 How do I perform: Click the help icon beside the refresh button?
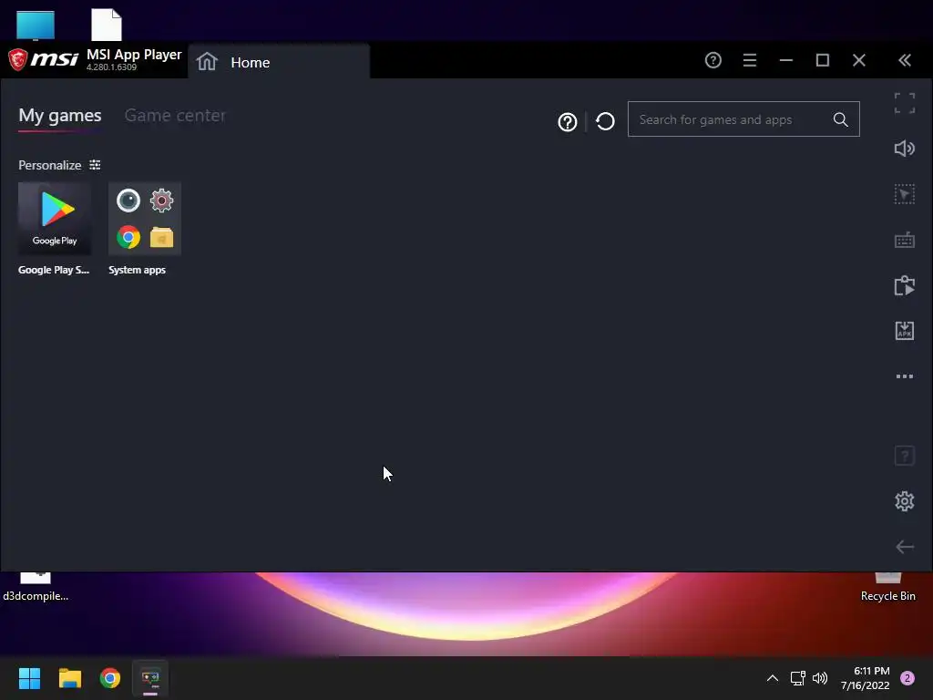pyautogui.click(x=567, y=122)
